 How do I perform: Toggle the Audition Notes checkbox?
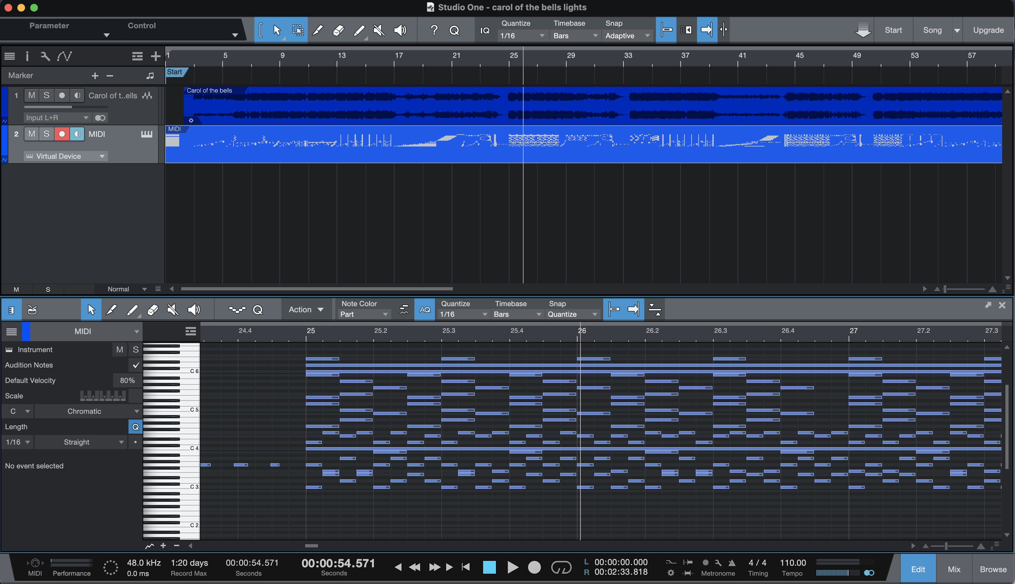pyautogui.click(x=136, y=365)
